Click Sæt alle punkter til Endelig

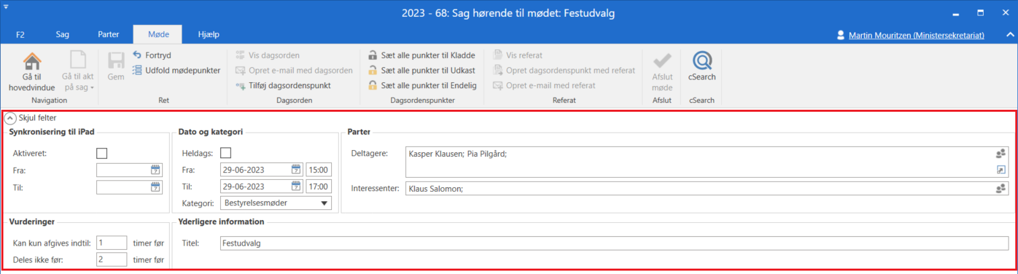421,85
